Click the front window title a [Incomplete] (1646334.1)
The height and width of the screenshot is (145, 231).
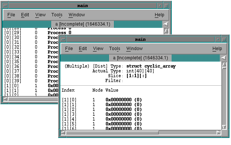coord(140,58)
